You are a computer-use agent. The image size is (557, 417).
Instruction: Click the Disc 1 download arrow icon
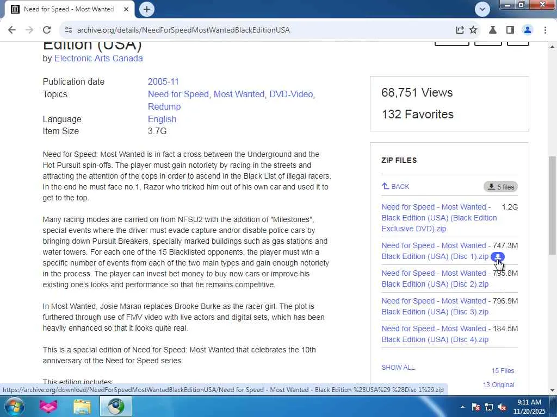click(x=497, y=256)
